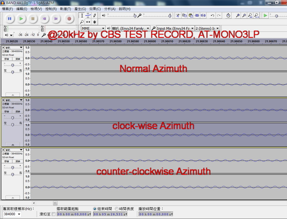The height and width of the screenshot is (219, 287).
Task: Solo the counter-clockwise Azimuth track
Action: click(x=18, y=161)
